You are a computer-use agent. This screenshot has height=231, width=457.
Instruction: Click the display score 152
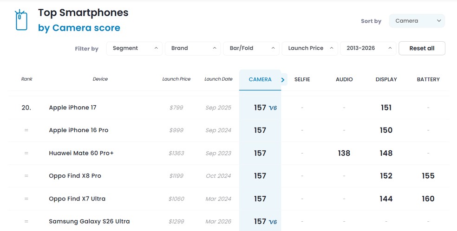pos(386,176)
